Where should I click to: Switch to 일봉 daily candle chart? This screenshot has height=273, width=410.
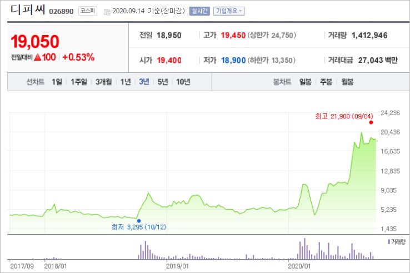[306, 82]
